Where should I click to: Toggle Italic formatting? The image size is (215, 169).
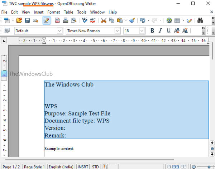(x=160, y=30)
